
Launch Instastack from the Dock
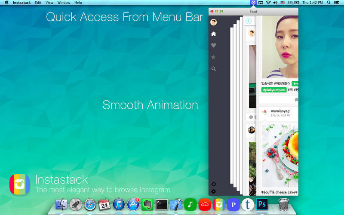pos(219,204)
